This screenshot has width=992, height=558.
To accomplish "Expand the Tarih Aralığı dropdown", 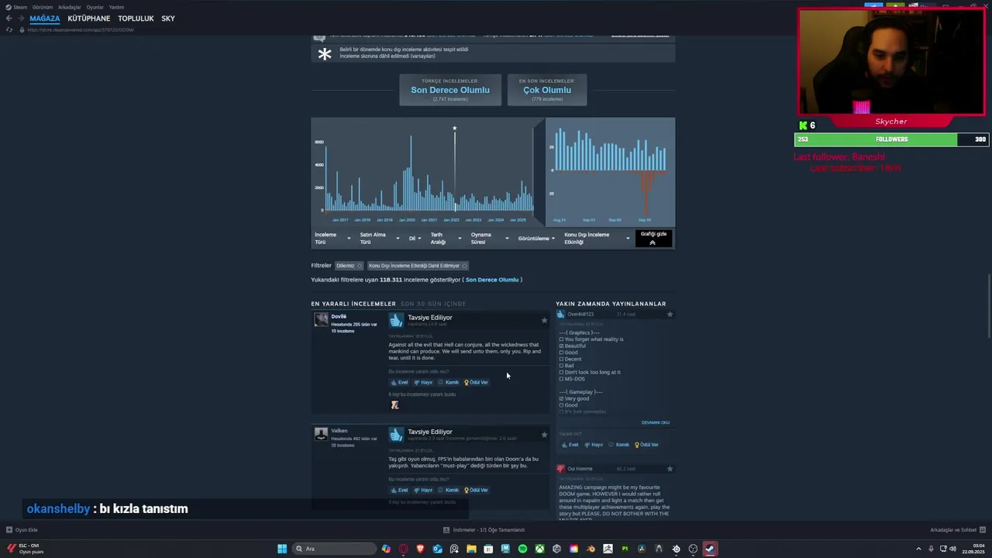I will pyautogui.click(x=446, y=238).
